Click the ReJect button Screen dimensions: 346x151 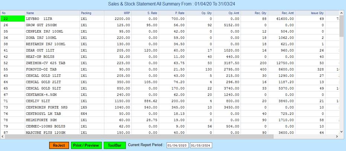[59, 145]
